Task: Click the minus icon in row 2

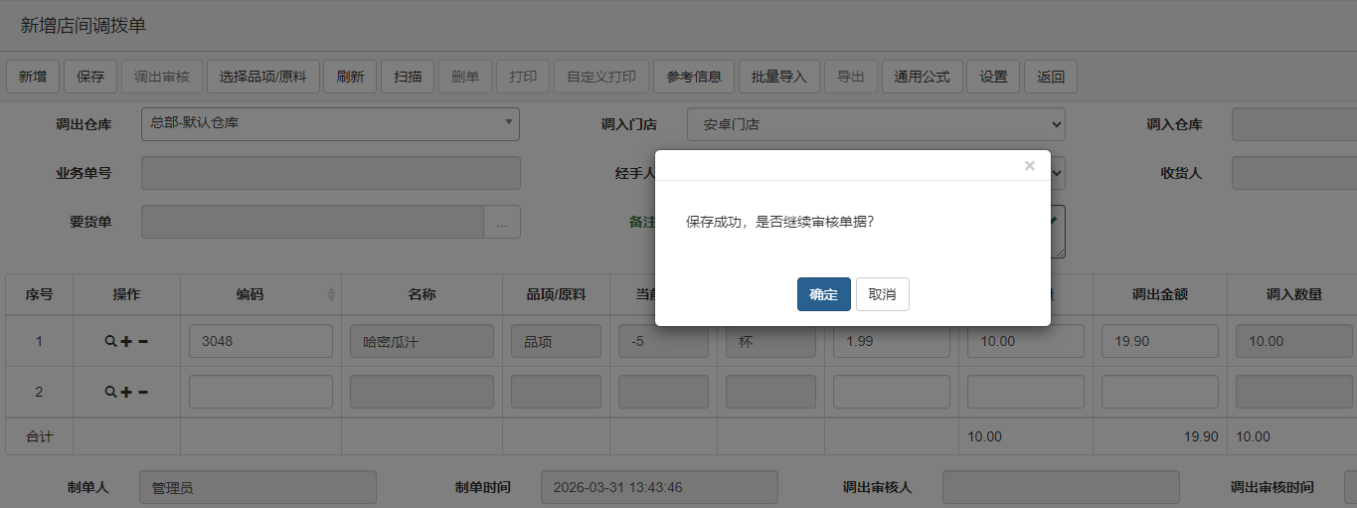Action: 143,392
